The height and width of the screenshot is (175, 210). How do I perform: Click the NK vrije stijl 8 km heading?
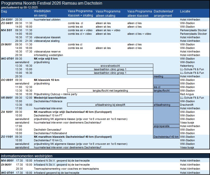point(46,59)
